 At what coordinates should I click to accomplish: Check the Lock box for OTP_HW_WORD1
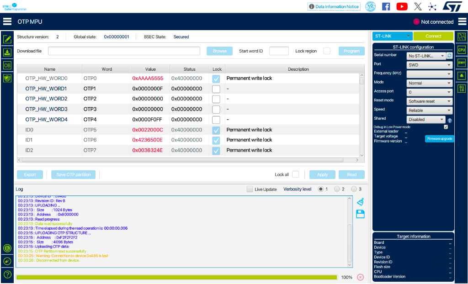tap(216, 89)
